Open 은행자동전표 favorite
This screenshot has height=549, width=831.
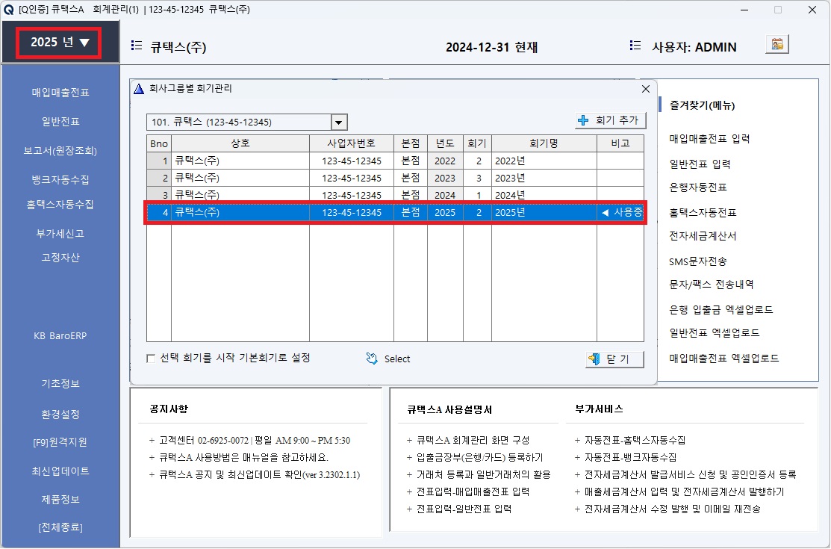point(698,187)
